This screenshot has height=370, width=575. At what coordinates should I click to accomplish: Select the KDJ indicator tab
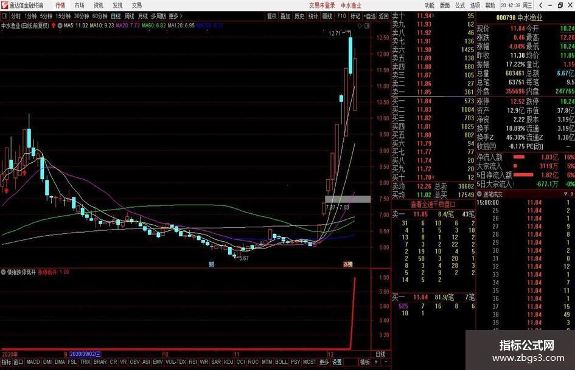pos(228,362)
